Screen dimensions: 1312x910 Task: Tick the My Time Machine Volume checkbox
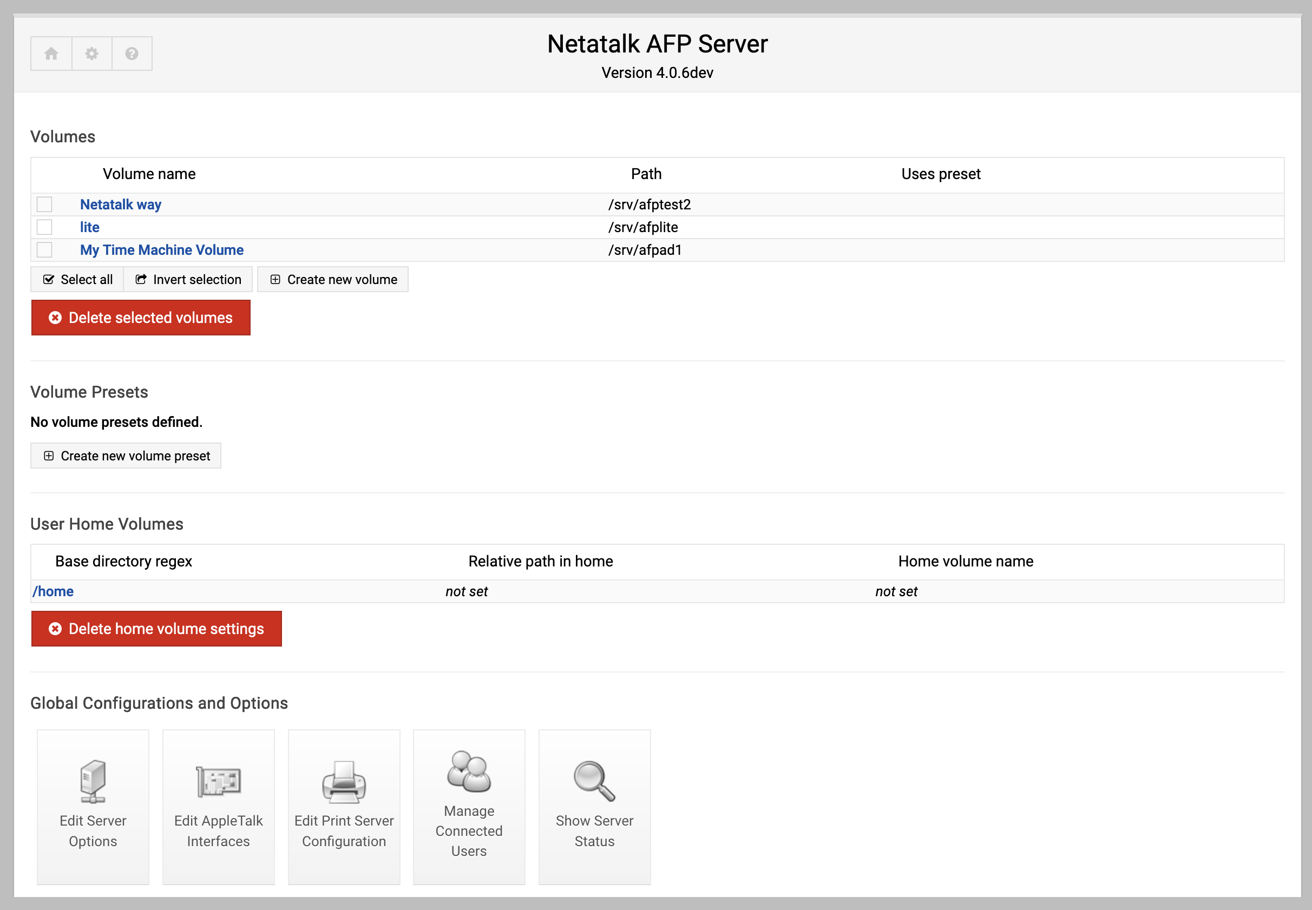tap(44, 250)
